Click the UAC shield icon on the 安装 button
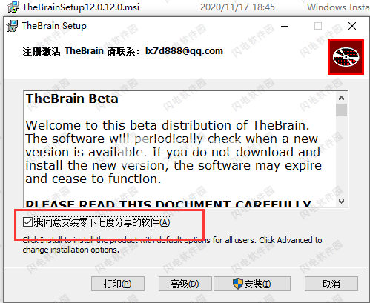The image size is (370, 303). 238,284
